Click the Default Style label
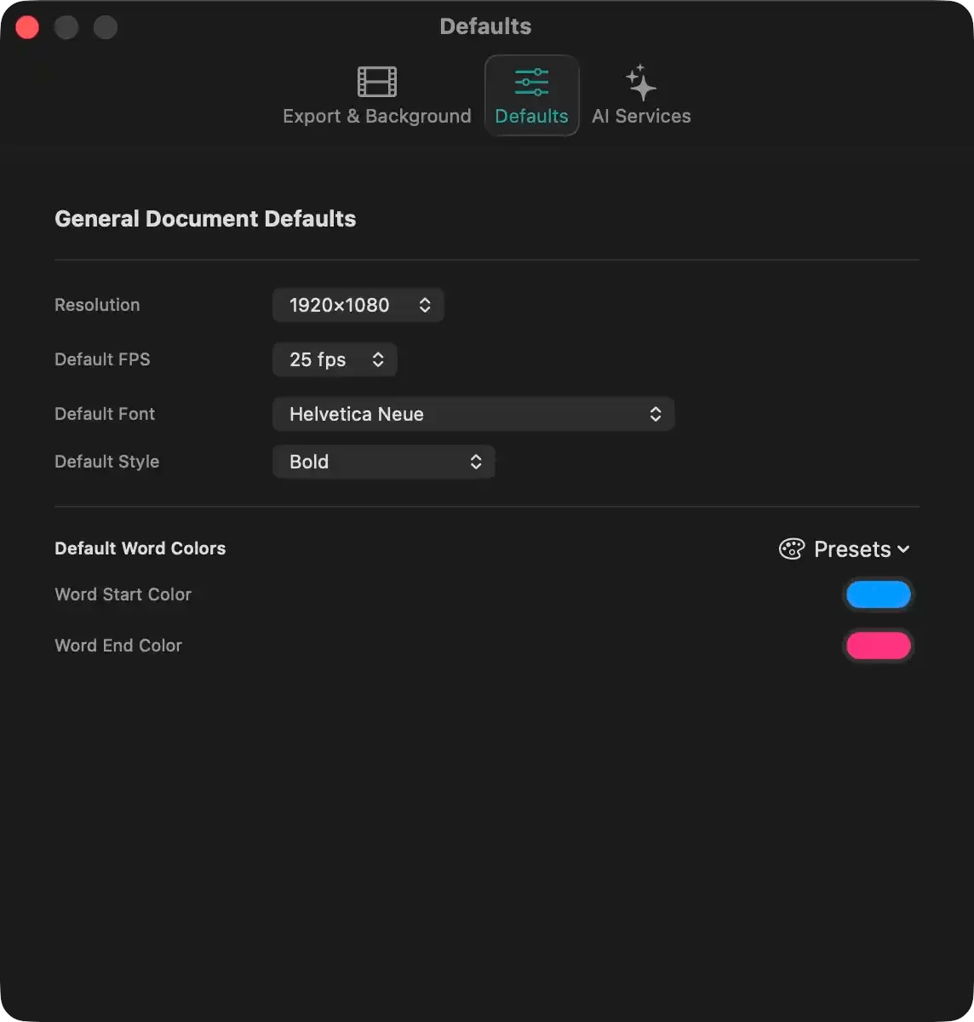The image size is (974, 1022). 107,462
